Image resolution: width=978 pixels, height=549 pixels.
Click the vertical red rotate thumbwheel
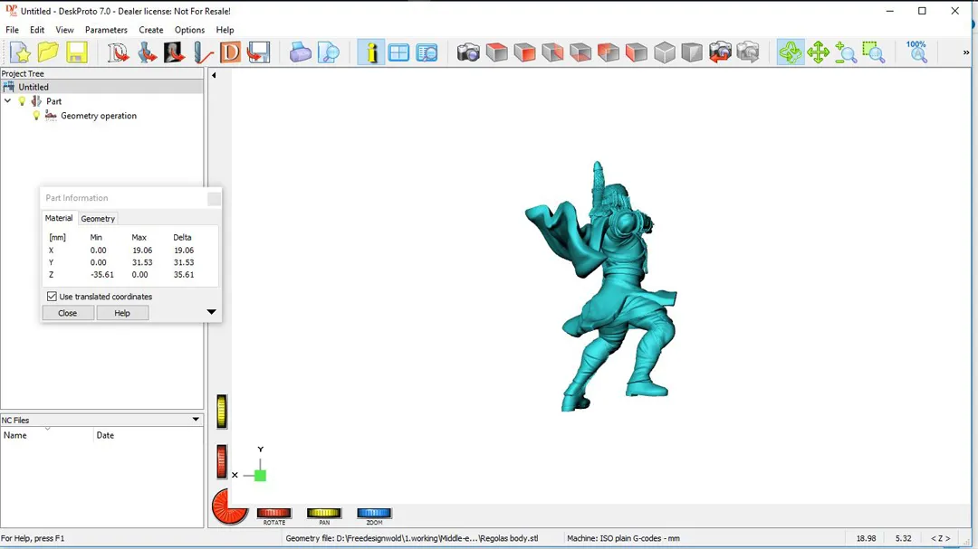[x=222, y=462]
